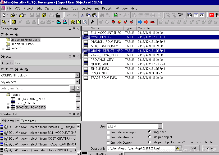Click the Open file folder icon
This screenshot has width=219, height=155.
click(12, 15)
